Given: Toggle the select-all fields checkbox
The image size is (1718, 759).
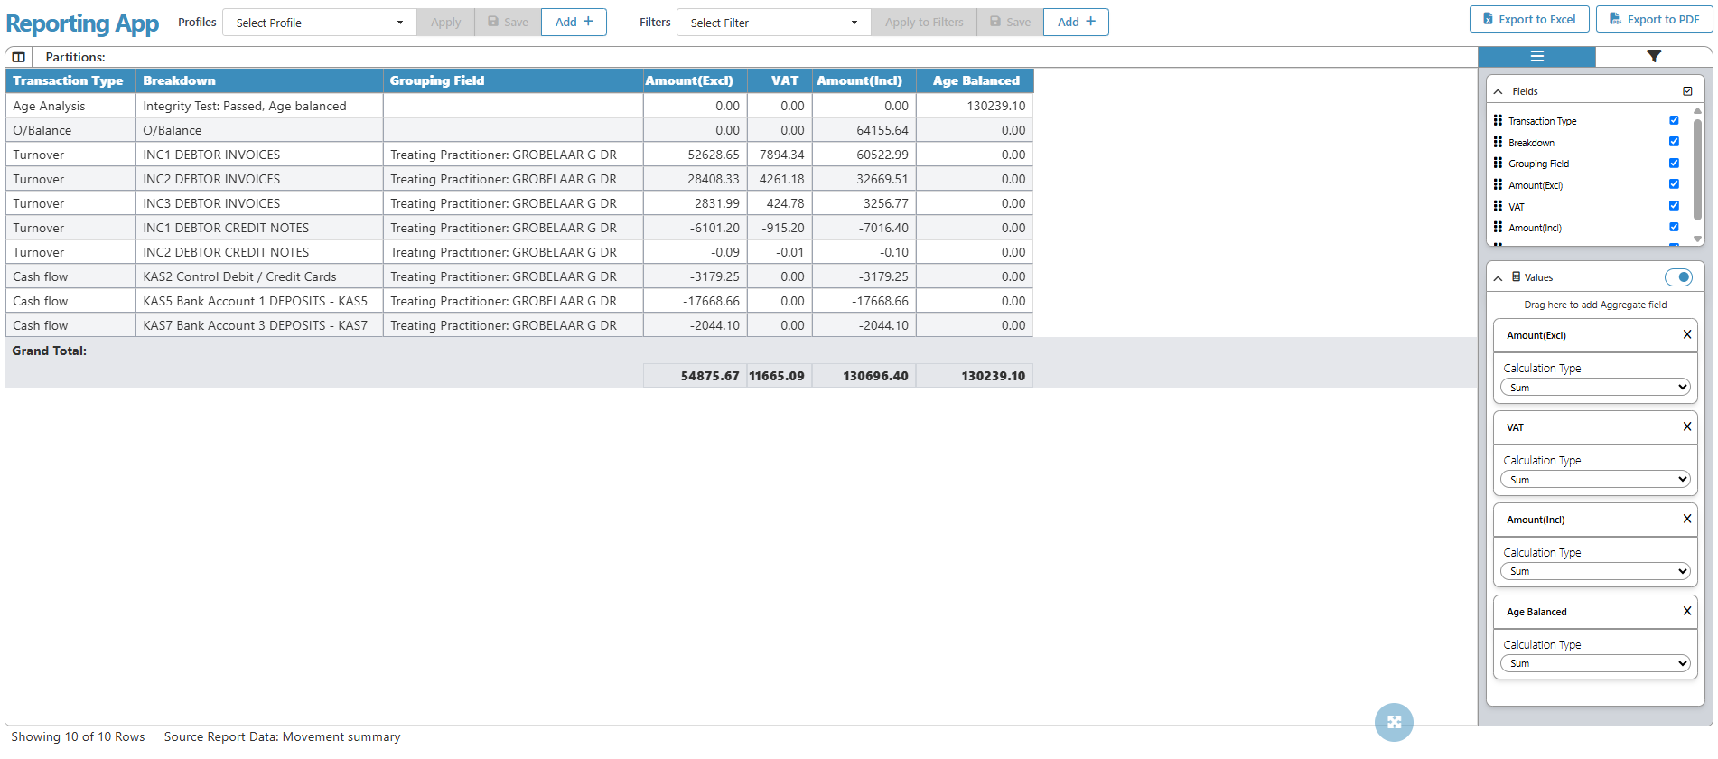Looking at the screenshot, I should [1687, 91].
